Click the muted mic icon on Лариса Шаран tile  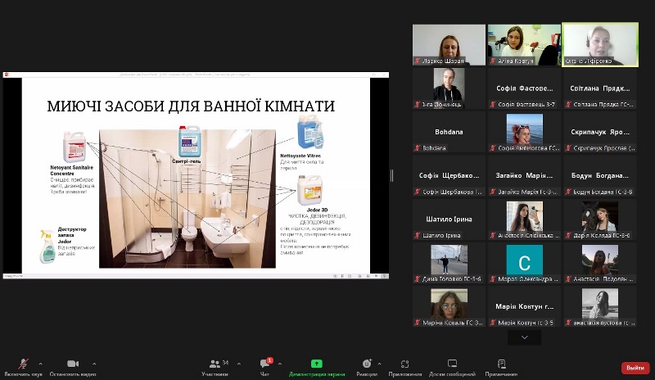click(417, 61)
